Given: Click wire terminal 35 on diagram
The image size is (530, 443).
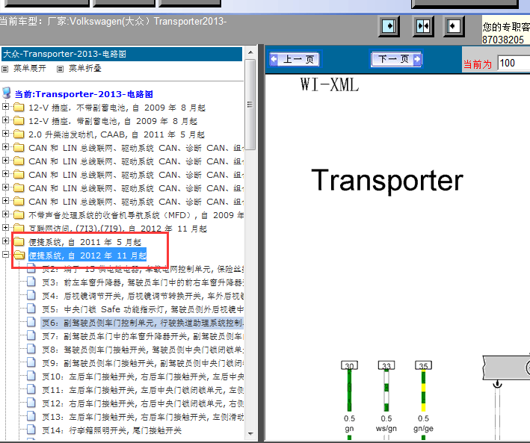Looking at the screenshot, I should pyautogui.click(x=423, y=365).
